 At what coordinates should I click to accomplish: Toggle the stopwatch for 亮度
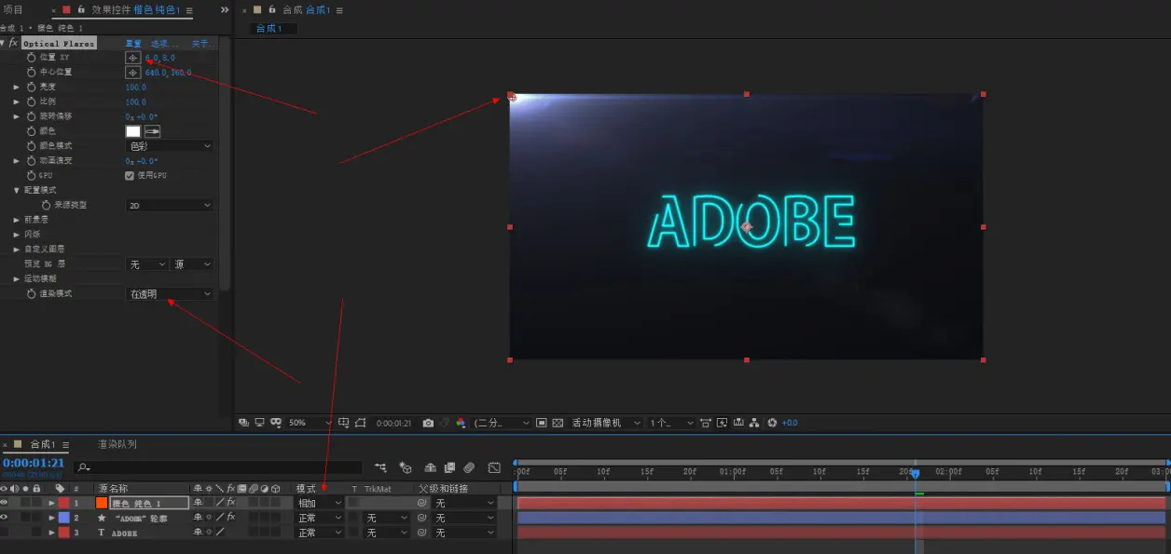coord(31,87)
